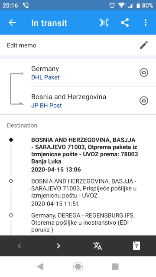
Task: Tap the Android home button
Action: (78, 267)
